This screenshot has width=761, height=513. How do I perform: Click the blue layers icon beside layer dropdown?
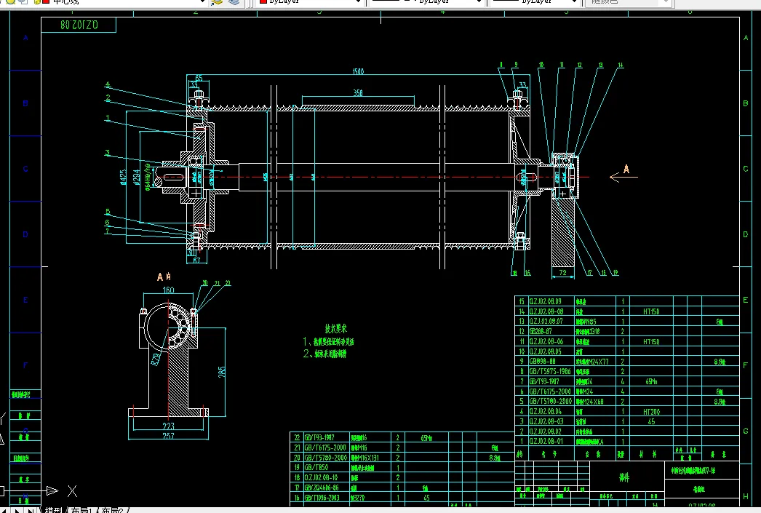tap(234, 2)
